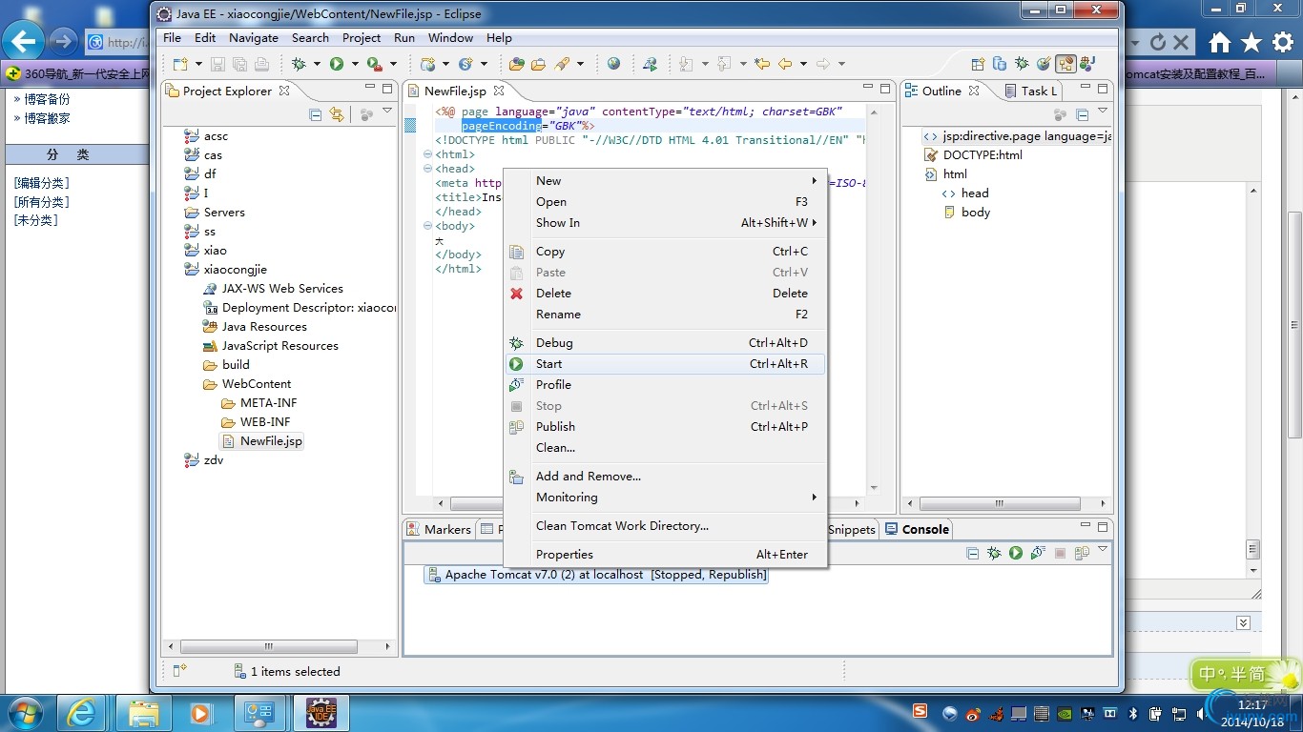This screenshot has width=1303, height=732.
Task: Select META-INF folder in Project Explorer
Action: [x=259, y=403]
